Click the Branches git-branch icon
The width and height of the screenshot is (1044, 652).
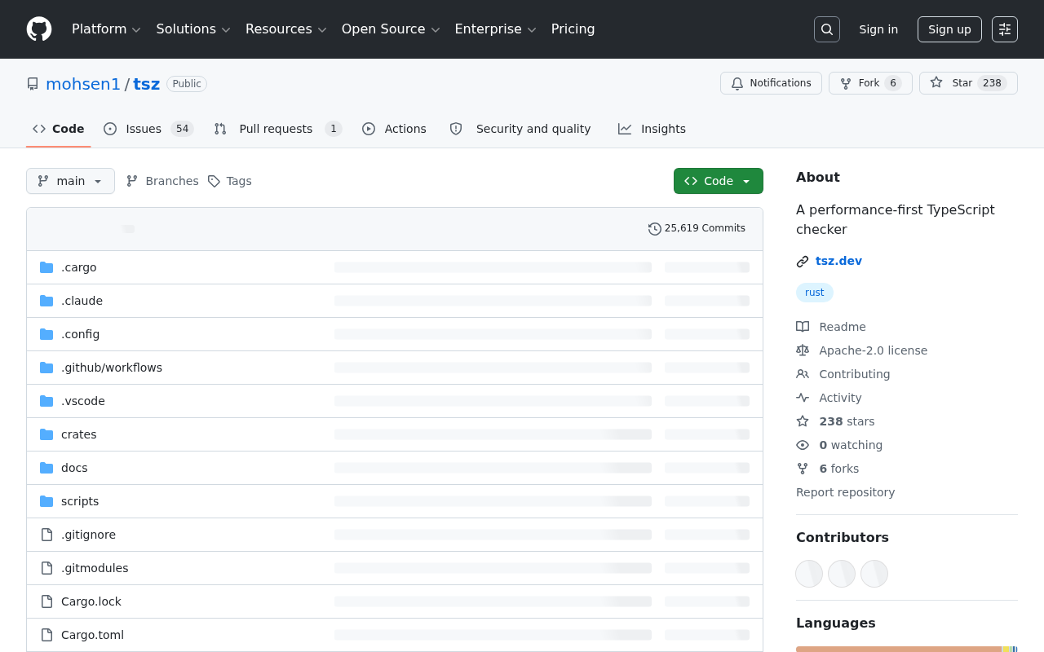click(x=132, y=181)
